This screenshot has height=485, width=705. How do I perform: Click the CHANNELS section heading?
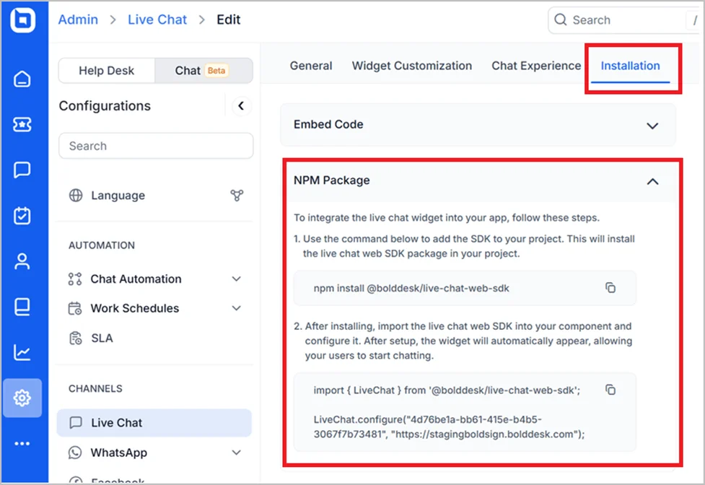tap(95, 389)
